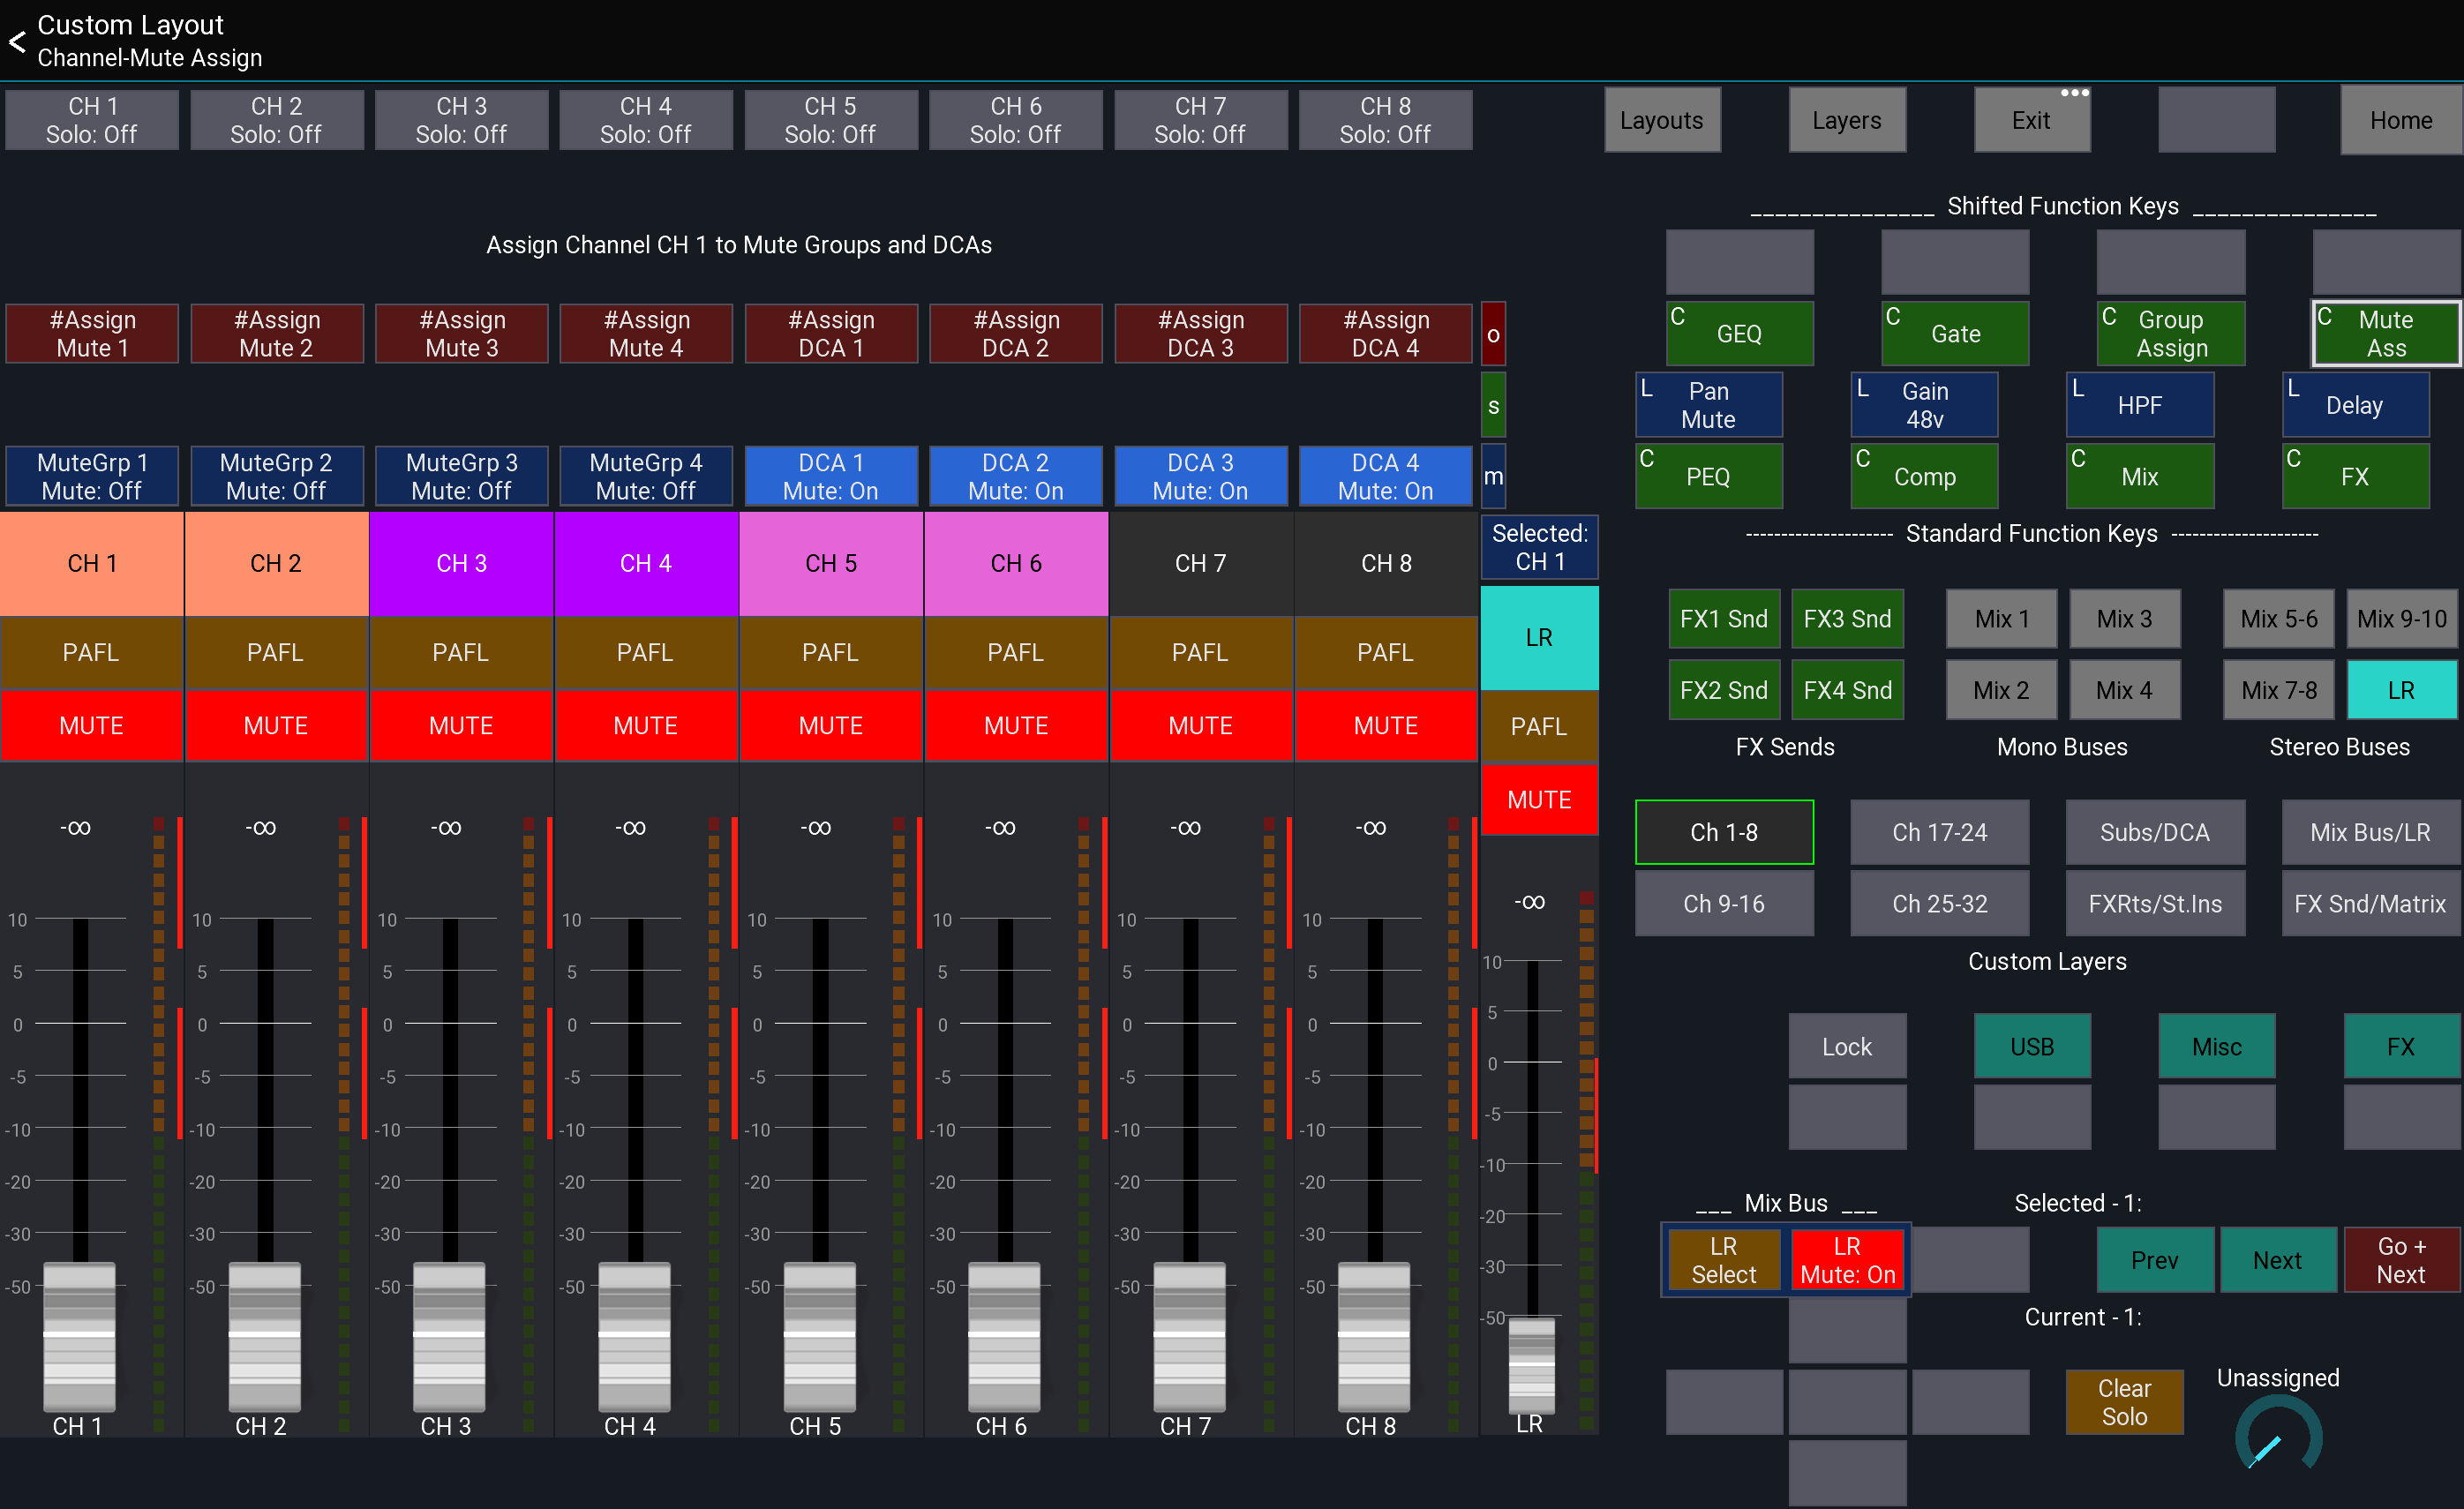Open the Mix Bus/LR layer
2464x1509 pixels.
2370,832
